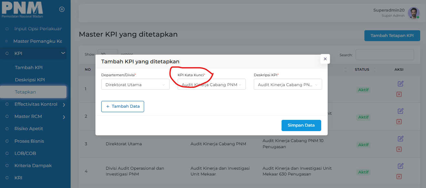This screenshot has height=188, width=426.
Task: Open the Deskripsi KPI dropdown
Action: 288,85
